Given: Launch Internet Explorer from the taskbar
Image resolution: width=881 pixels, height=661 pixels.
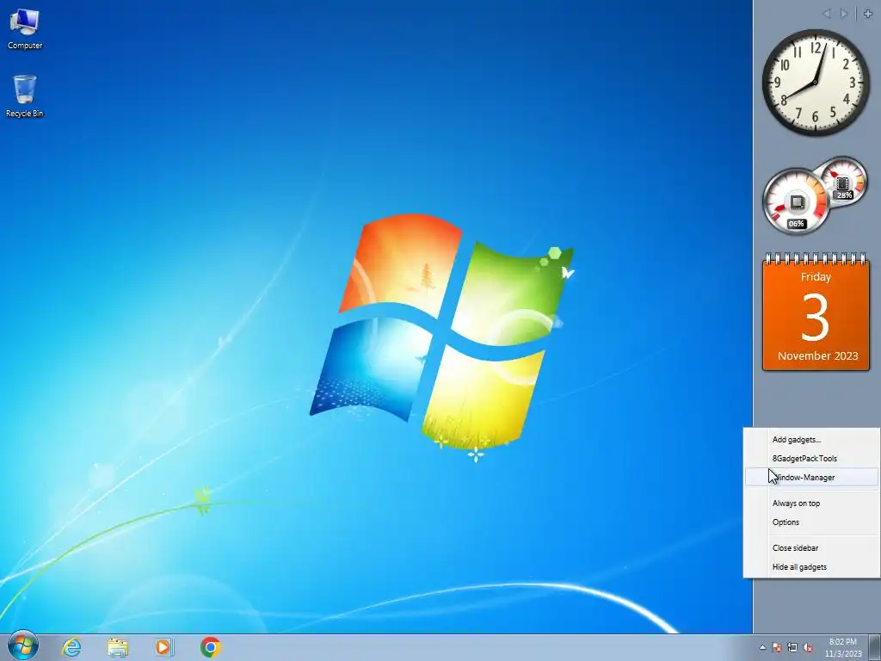Looking at the screenshot, I should [71, 647].
